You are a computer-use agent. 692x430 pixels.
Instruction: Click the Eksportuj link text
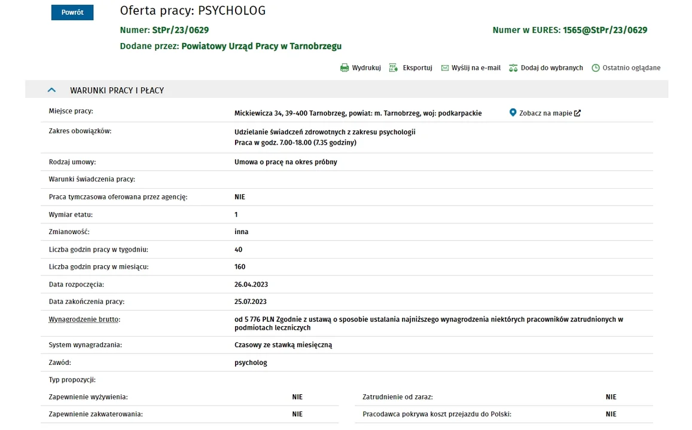(x=417, y=68)
